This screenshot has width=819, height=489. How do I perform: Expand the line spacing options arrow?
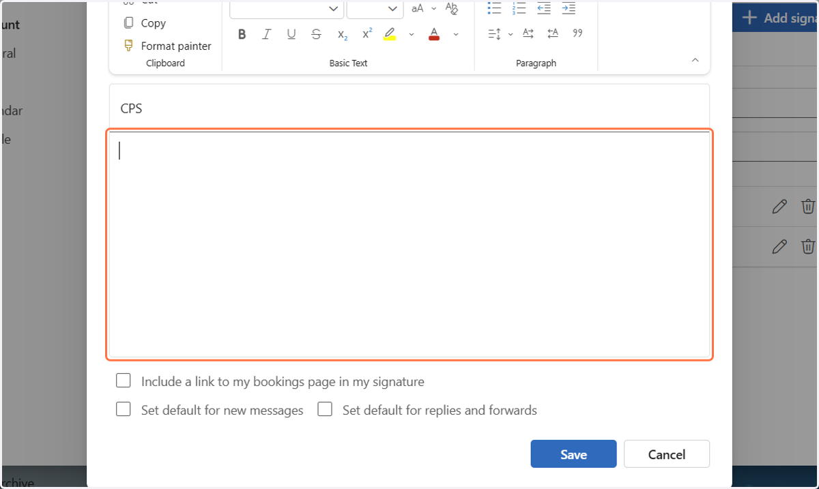click(x=511, y=34)
